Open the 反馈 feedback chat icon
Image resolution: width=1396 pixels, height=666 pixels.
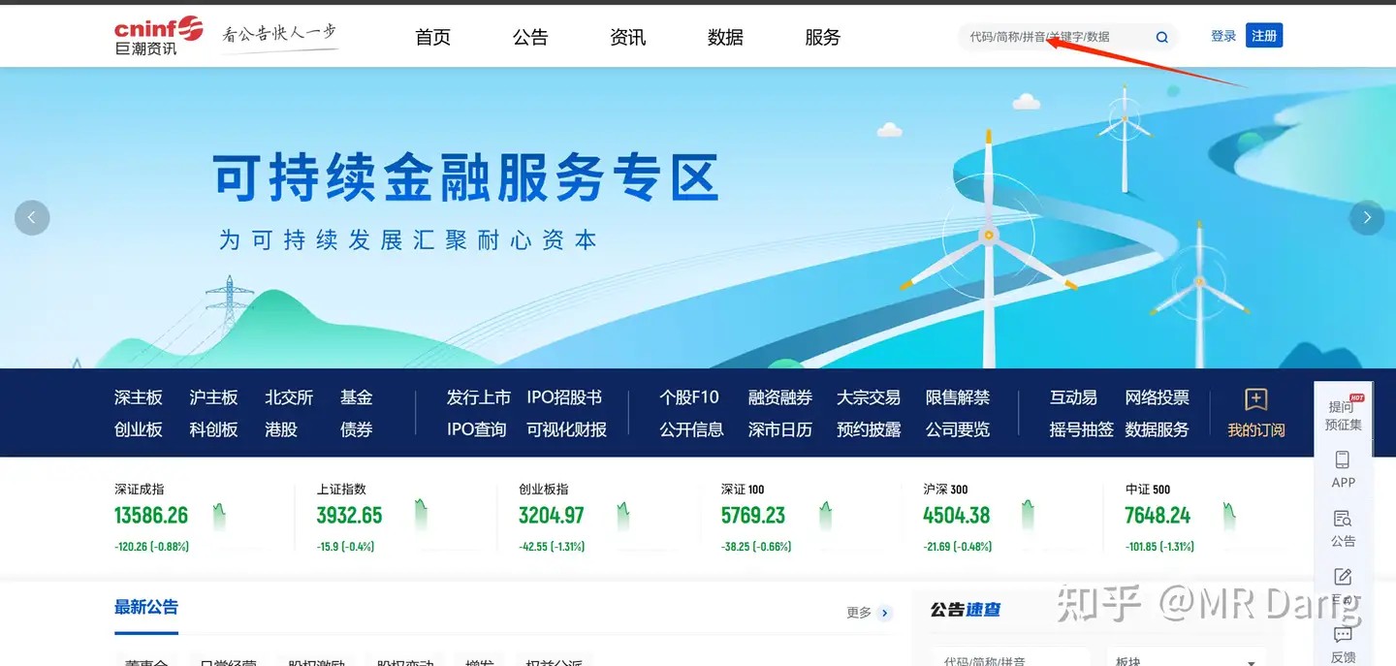pyautogui.click(x=1344, y=635)
